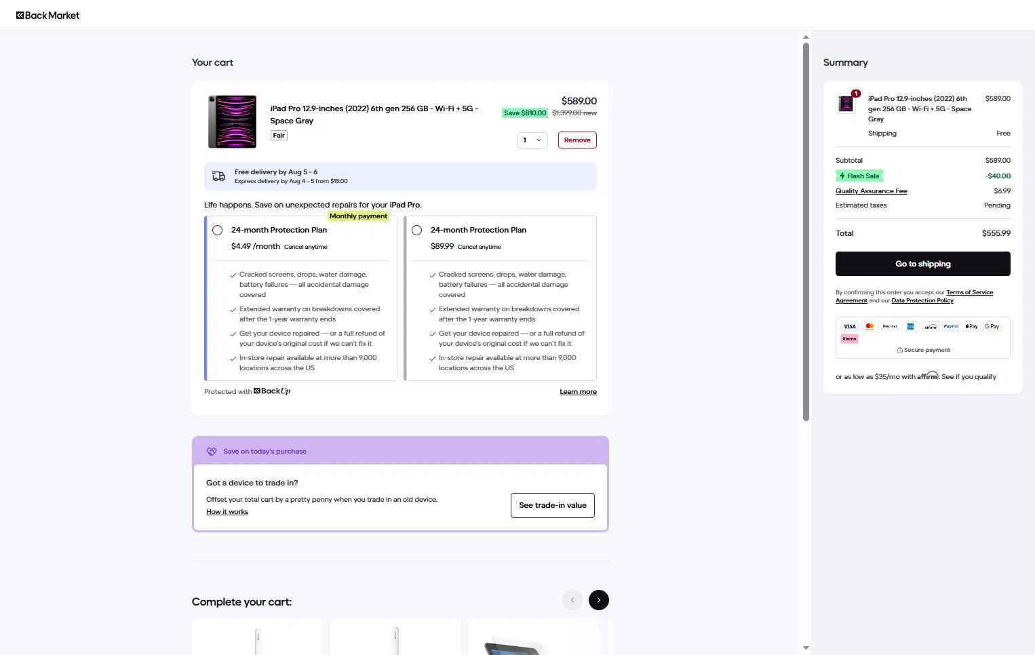Click the Go to shipping button
The image size is (1035, 655).
click(922, 264)
